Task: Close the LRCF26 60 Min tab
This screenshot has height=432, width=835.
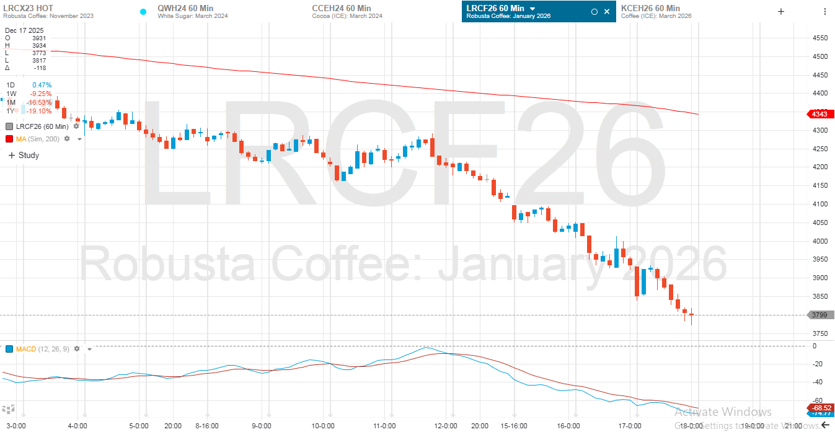Action: pos(606,11)
